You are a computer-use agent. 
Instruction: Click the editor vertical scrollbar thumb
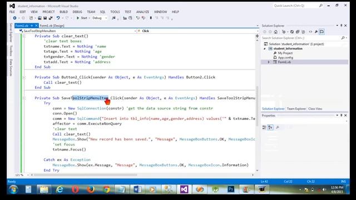tap(257, 106)
